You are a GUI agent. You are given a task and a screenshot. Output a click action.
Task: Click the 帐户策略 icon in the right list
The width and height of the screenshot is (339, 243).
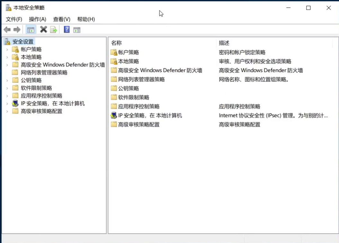coord(114,52)
